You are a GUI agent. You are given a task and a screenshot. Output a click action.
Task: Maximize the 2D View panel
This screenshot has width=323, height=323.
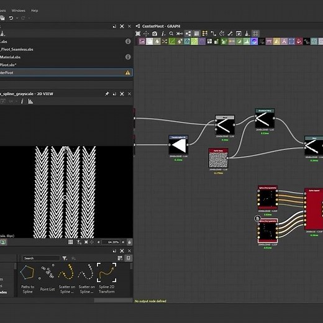122,94
